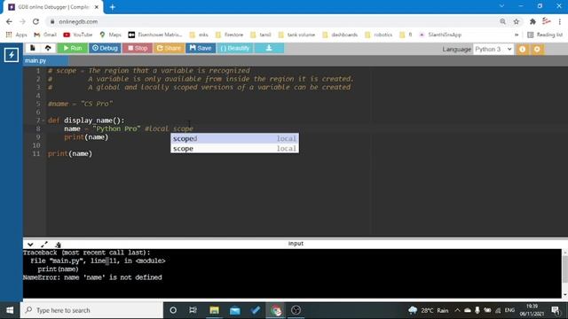Download the code file

[x=269, y=48]
